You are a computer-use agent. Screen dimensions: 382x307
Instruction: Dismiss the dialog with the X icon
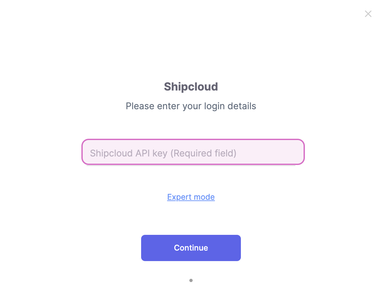pos(368,14)
